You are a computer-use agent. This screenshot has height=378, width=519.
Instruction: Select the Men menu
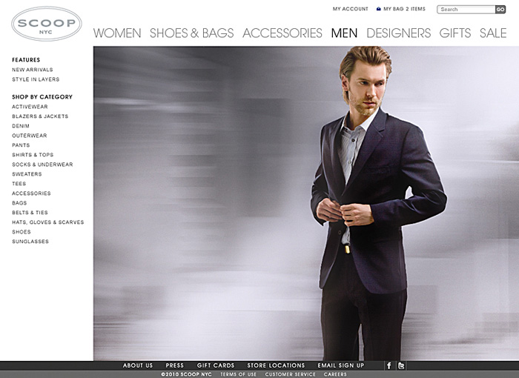click(344, 33)
